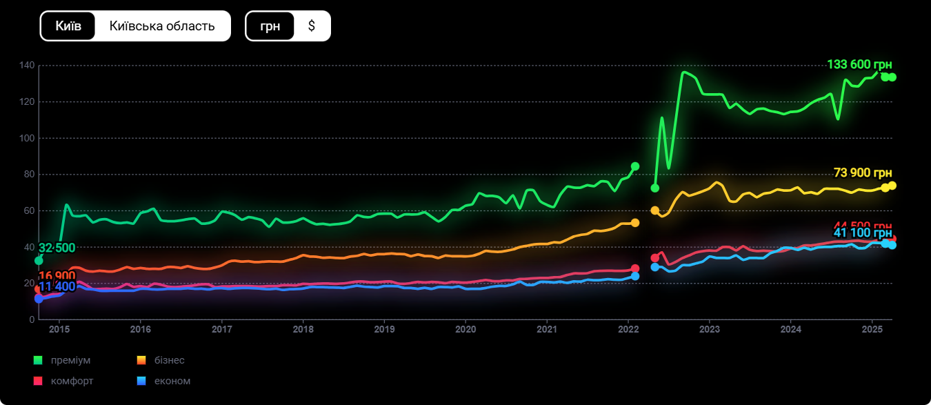This screenshot has height=405, width=931.
Task: Click red комфорт legend square
Action: click(38, 381)
